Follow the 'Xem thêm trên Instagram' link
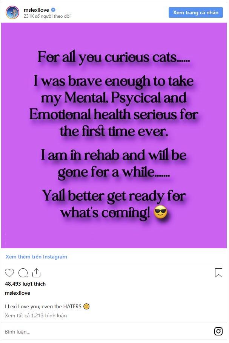 pyautogui.click(x=36, y=257)
